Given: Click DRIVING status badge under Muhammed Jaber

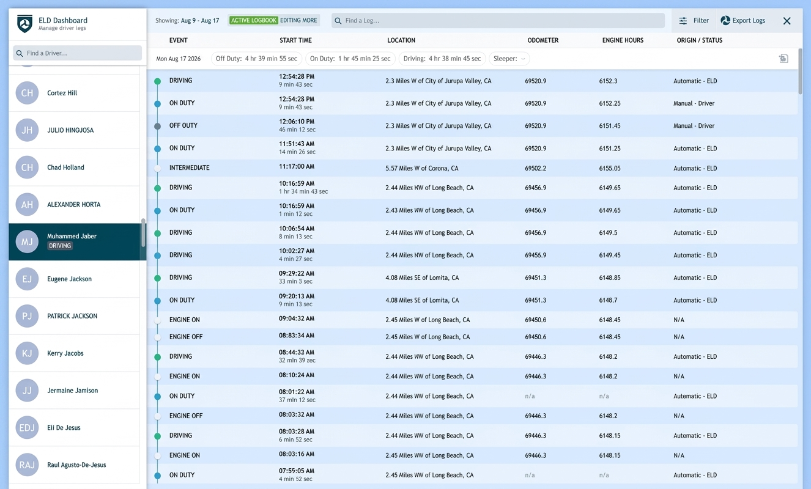Looking at the screenshot, I should click(60, 246).
